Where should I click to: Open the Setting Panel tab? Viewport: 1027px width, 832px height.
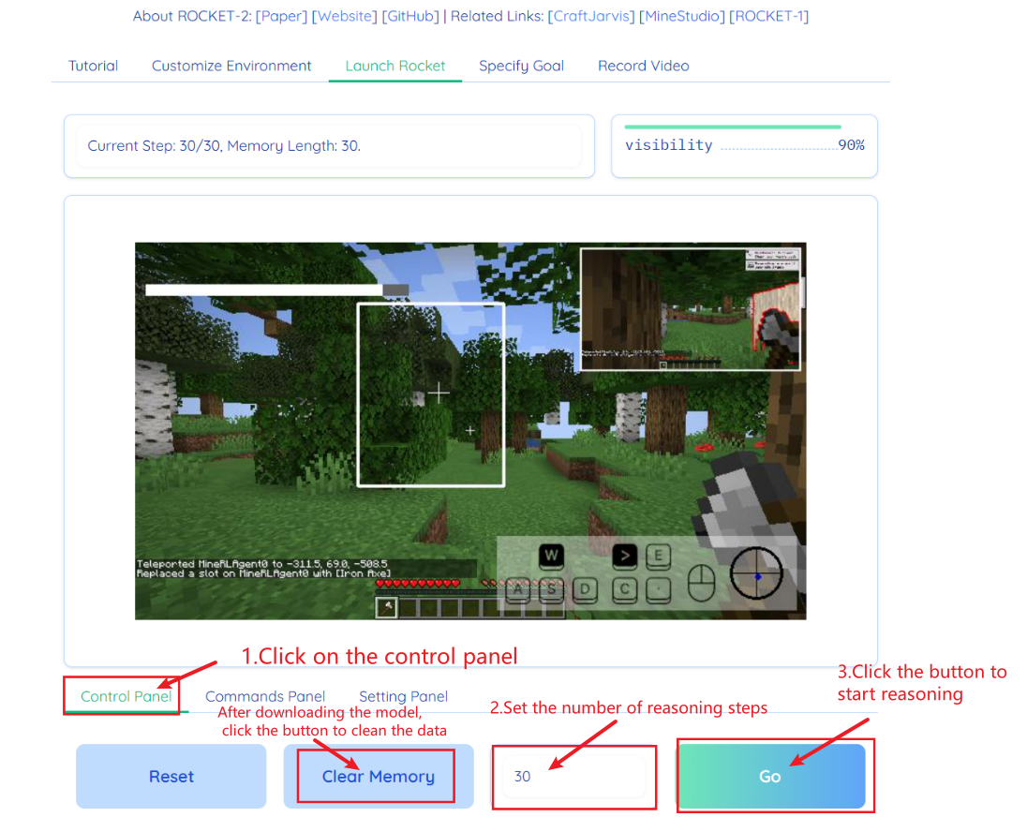[x=403, y=696]
